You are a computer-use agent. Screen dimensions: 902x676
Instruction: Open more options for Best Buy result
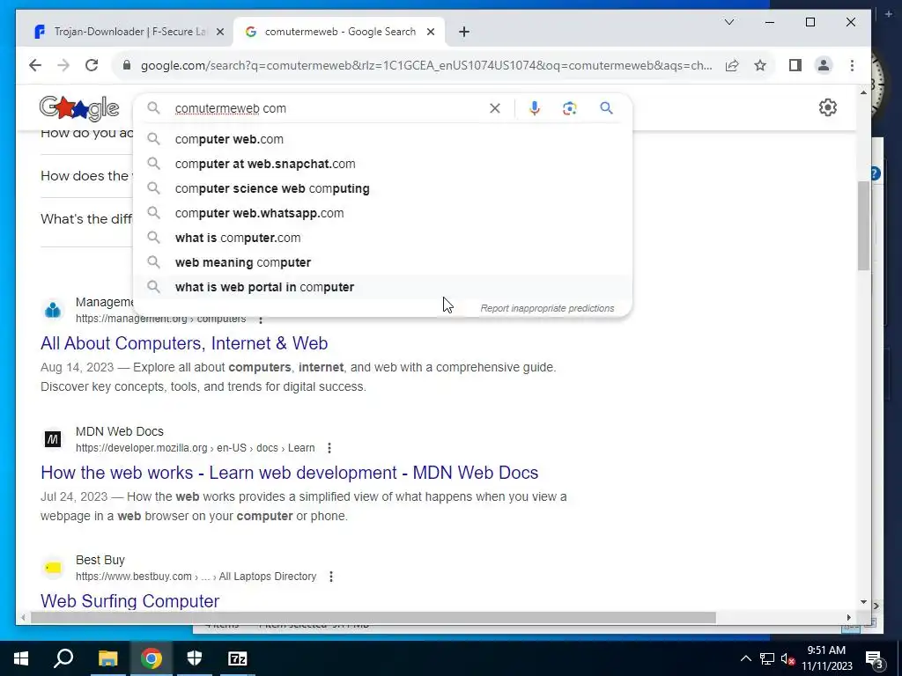point(331,577)
